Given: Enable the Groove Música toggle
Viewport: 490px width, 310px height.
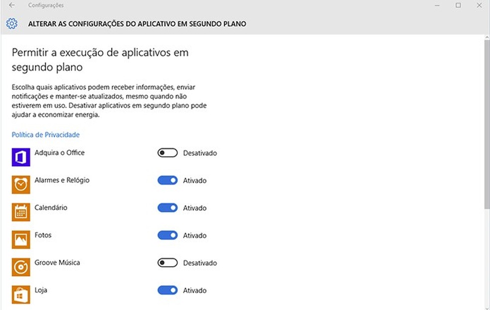Looking at the screenshot, I should 167,263.
